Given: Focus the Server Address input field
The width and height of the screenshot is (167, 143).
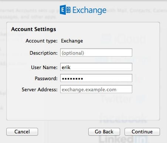Looking at the screenshot, I should tap(96, 89).
